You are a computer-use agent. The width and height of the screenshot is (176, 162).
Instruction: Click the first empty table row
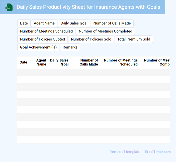(93, 72)
